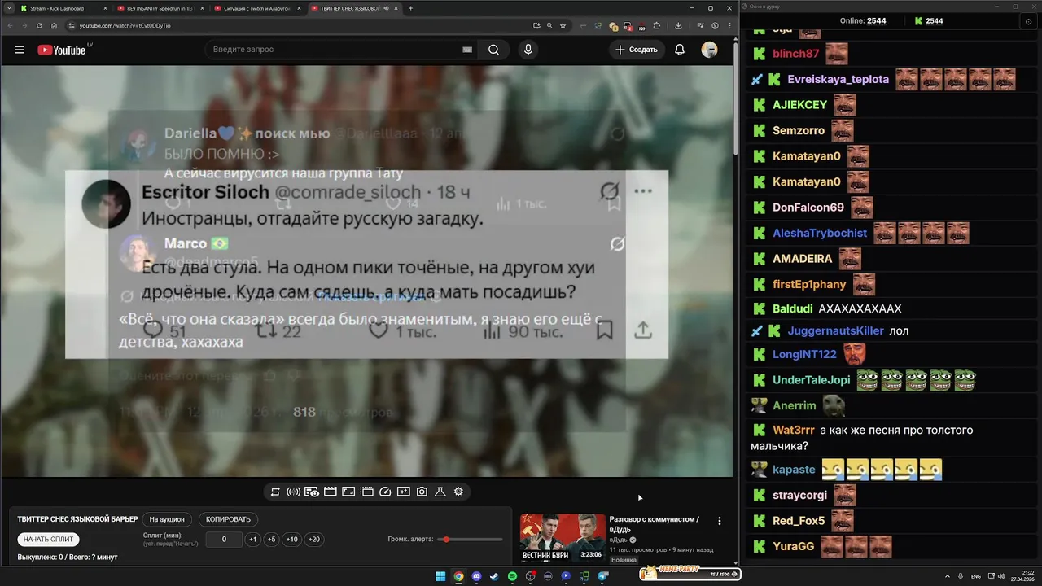Screen dimensions: 1042x586
Task: Open Spotify from the taskbar
Action: click(x=512, y=576)
